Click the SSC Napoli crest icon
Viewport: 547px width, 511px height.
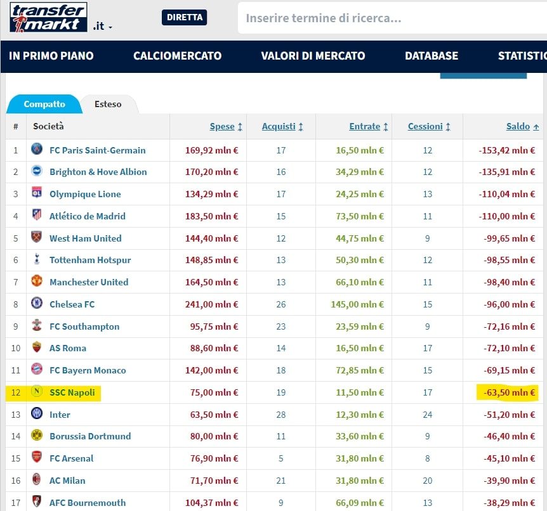click(37, 392)
